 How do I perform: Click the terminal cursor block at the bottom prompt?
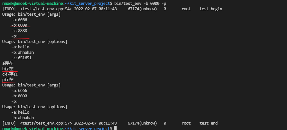[115, 128]
